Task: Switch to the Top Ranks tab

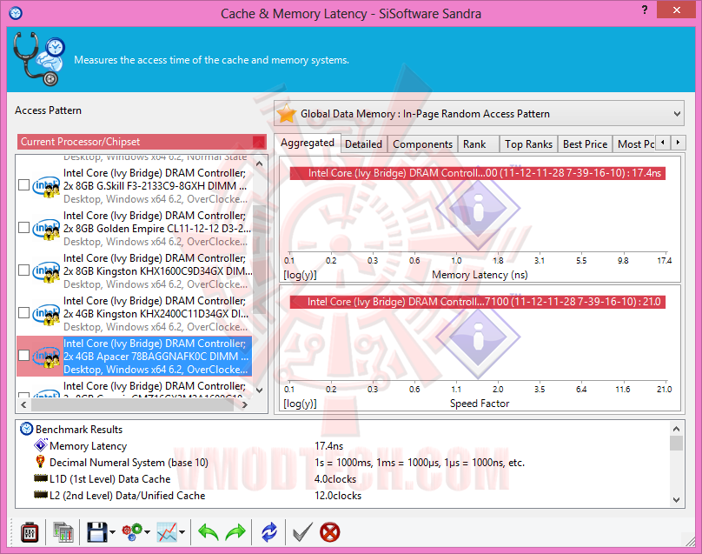Action: click(x=529, y=144)
